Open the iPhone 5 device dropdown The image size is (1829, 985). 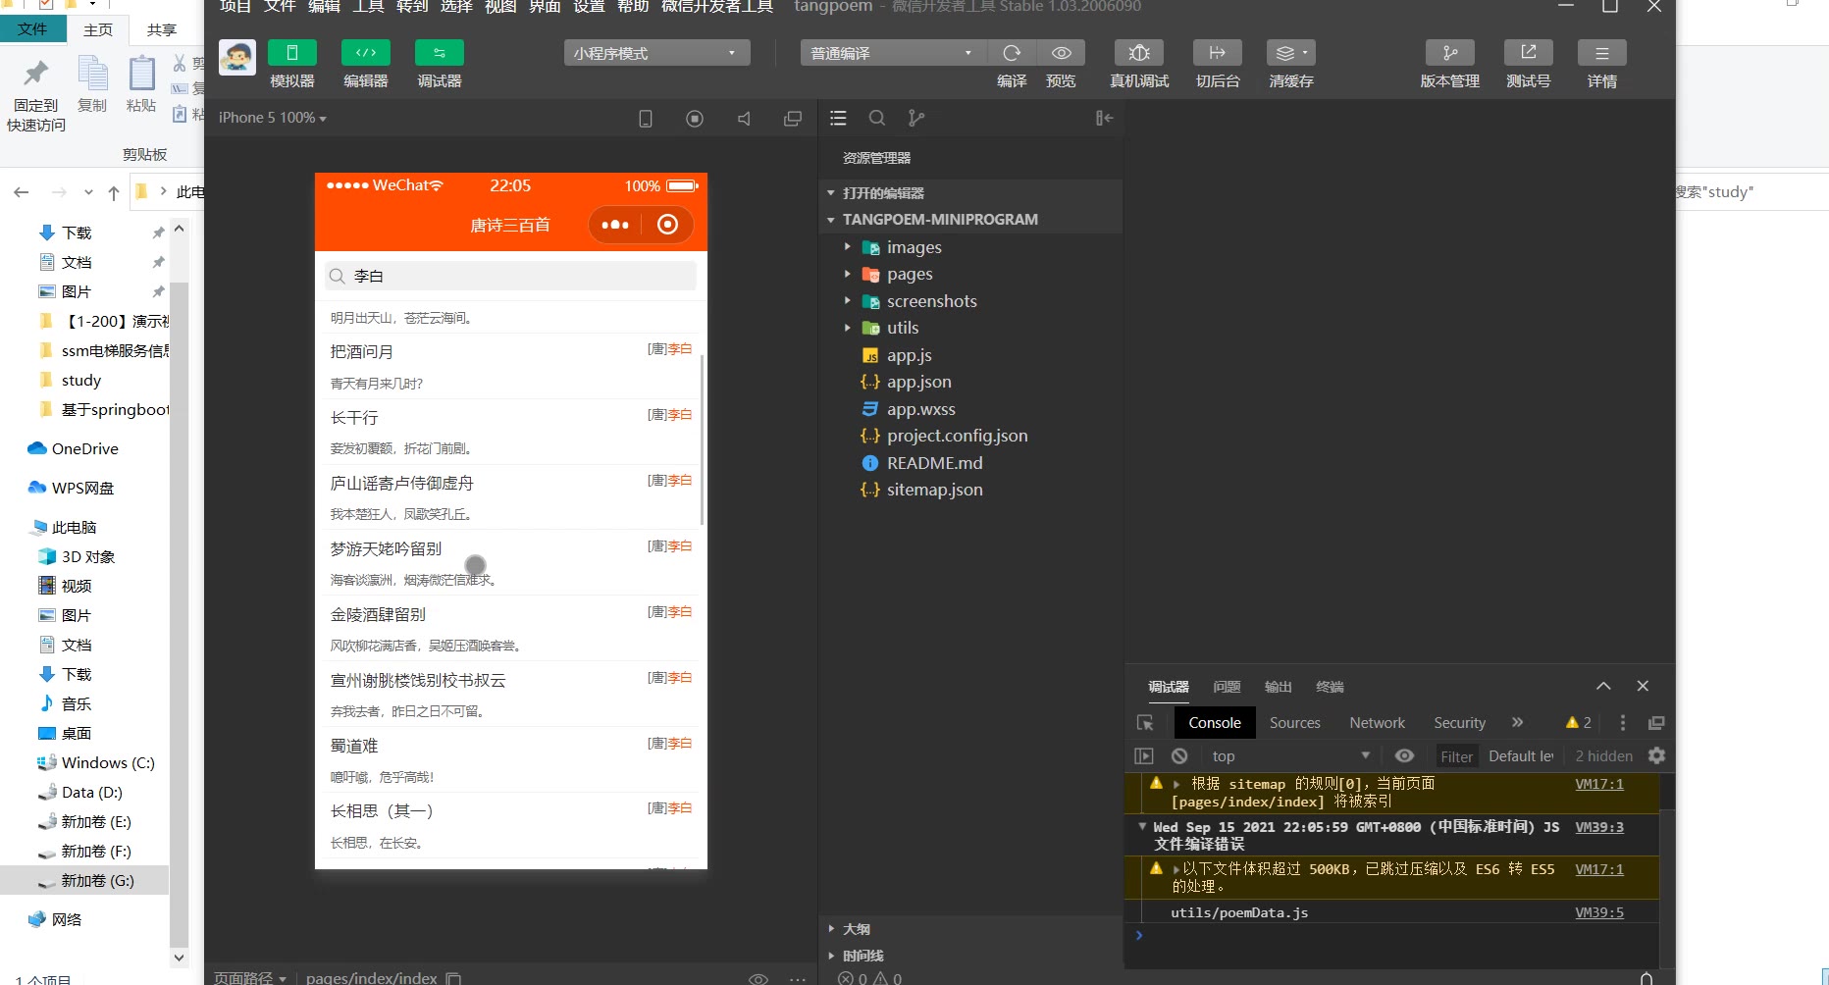[x=272, y=118]
